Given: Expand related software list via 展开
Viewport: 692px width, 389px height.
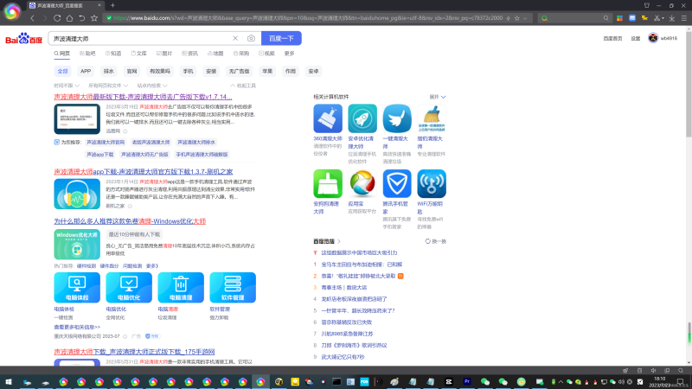Looking at the screenshot, I should pos(438,97).
